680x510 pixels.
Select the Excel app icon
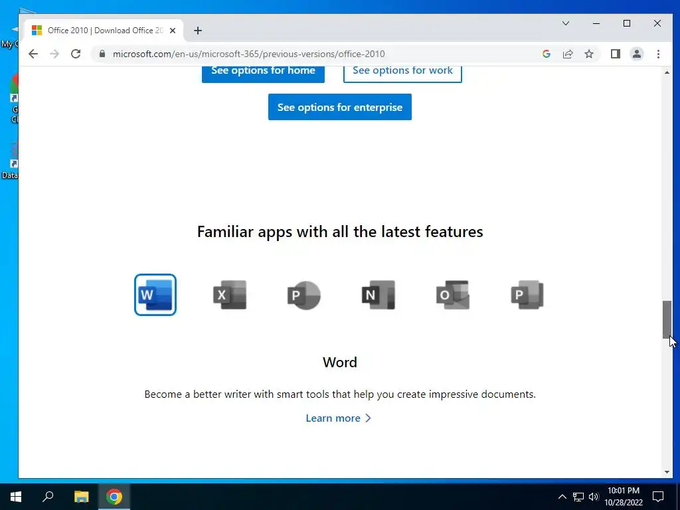230,295
